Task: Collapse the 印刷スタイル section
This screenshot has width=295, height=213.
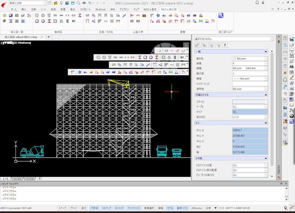Action: [x=266, y=95]
